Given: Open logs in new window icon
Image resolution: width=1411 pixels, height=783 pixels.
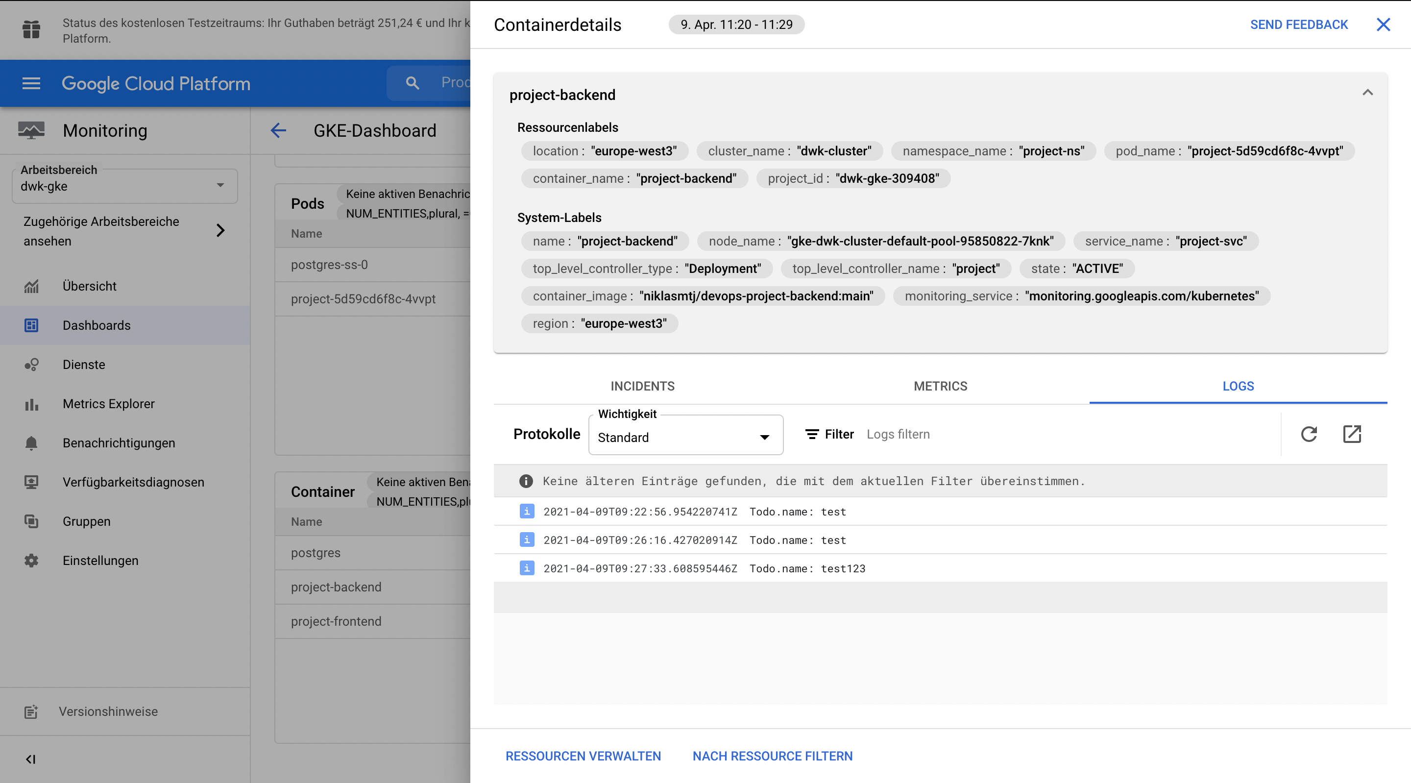Looking at the screenshot, I should coord(1351,434).
